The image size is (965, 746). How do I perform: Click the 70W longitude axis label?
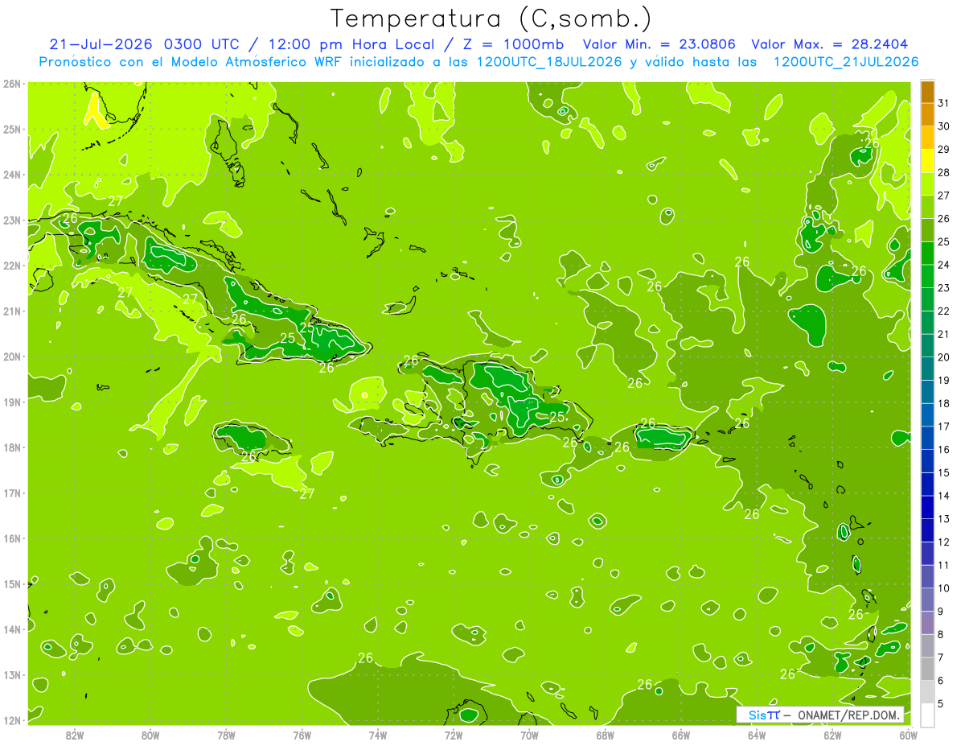(529, 735)
